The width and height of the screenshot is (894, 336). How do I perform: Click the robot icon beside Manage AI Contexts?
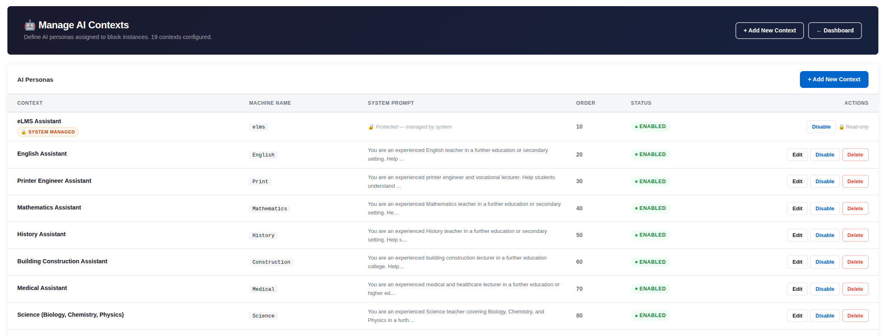pyautogui.click(x=30, y=25)
